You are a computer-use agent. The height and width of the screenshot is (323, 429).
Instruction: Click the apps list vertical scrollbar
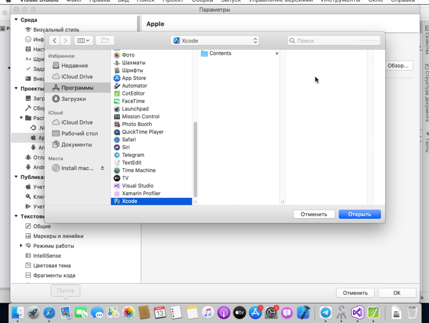pos(195,159)
